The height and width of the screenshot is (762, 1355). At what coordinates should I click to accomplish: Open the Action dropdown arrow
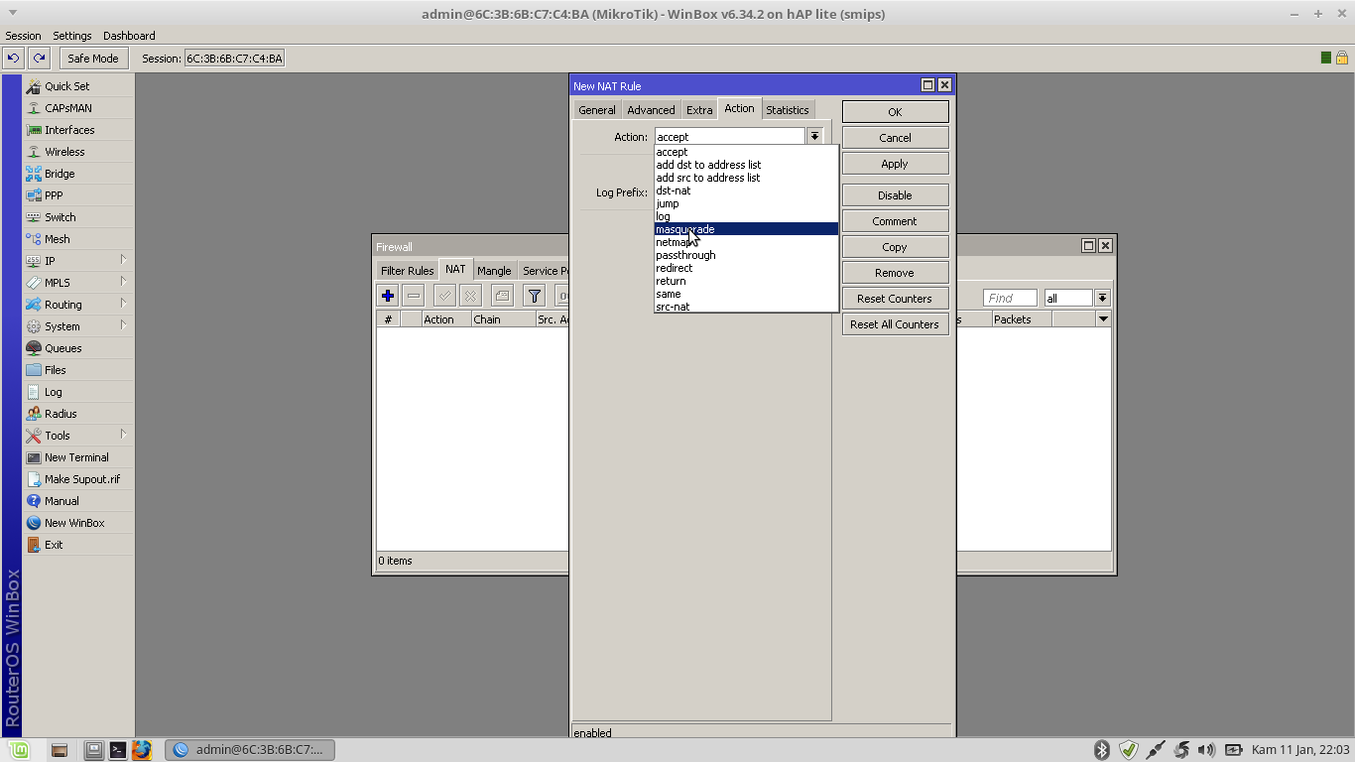coord(814,136)
